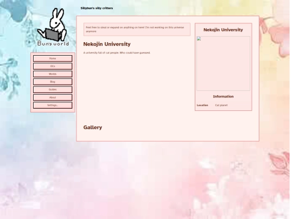Click the Gallery heading
Screen dimensions: 293x219
pyautogui.click(x=93, y=128)
